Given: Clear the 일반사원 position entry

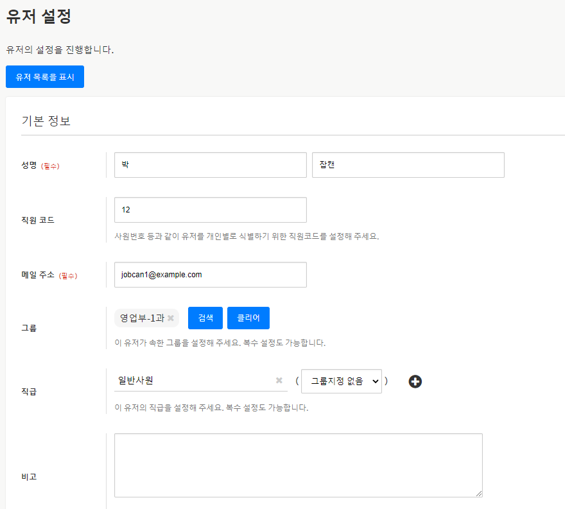Looking at the screenshot, I should [279, 381].
